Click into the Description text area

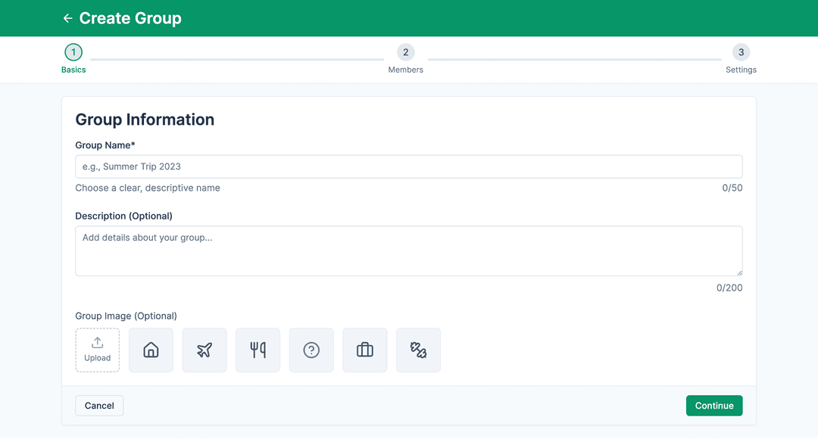pos(408,251)
